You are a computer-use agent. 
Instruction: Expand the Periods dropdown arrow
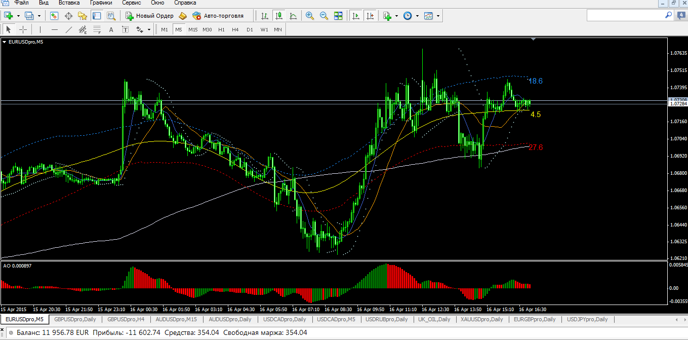point(417,16)
